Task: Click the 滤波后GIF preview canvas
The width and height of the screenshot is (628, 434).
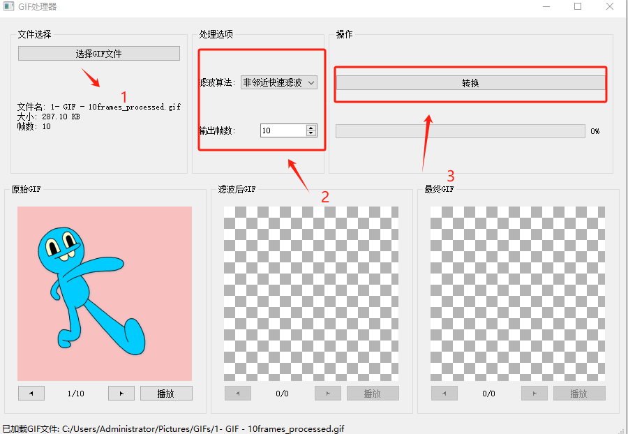Action: click(x=311, y=293)
